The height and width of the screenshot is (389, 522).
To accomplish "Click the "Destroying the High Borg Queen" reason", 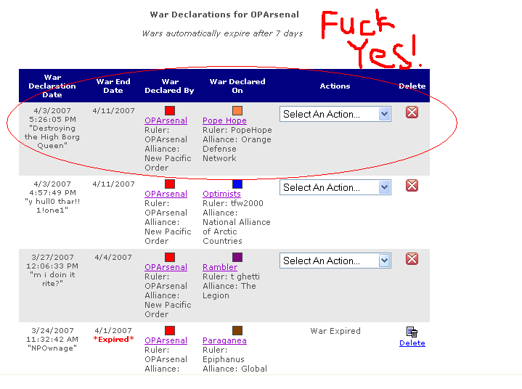I will [x=52, y=136].
